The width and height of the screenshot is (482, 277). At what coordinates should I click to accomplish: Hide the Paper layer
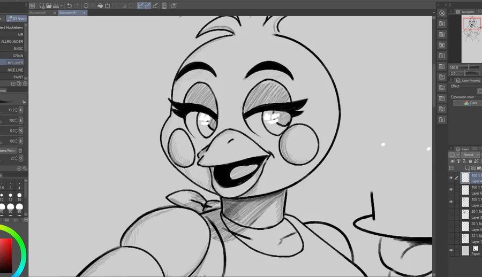(451, 251)
